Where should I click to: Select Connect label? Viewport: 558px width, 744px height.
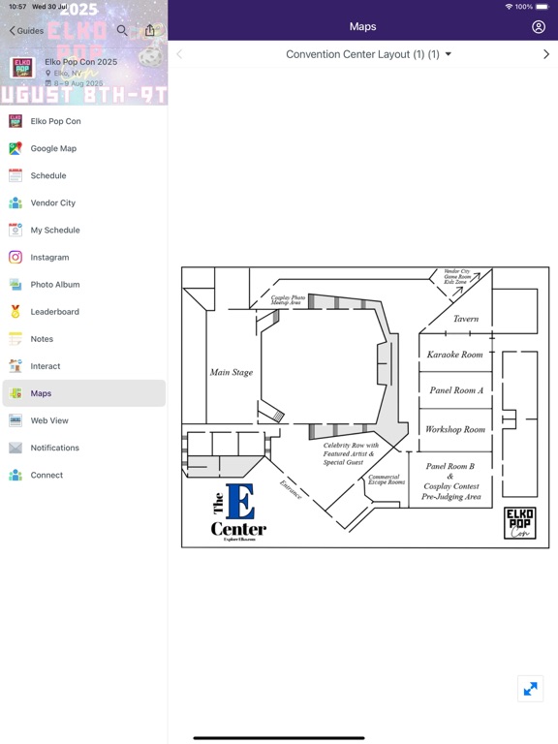pos(46,475)
